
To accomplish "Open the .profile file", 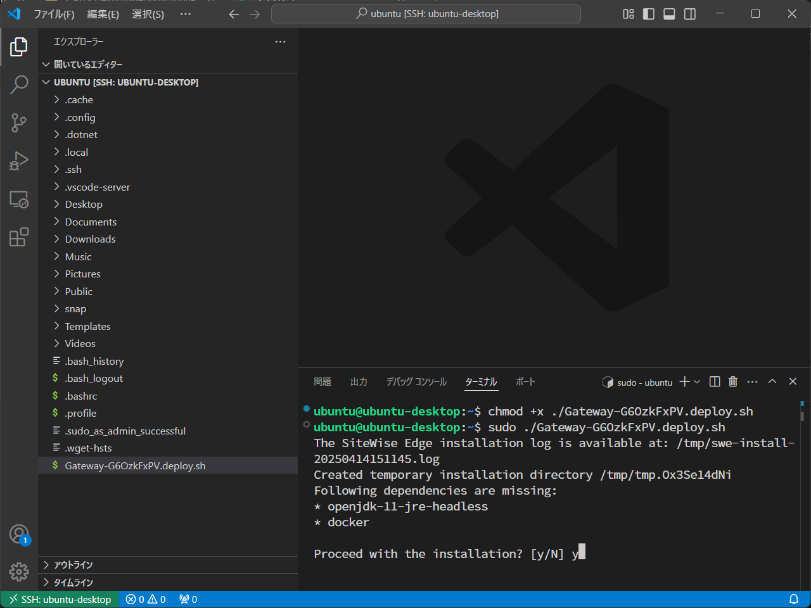I will [x=168, y=414].
